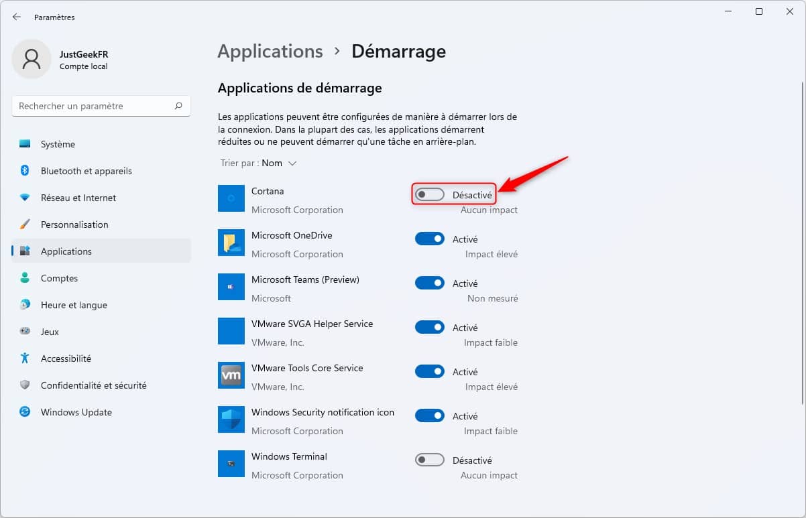Click the Réseau et Internet wifi icon

(x=25, y=198)
